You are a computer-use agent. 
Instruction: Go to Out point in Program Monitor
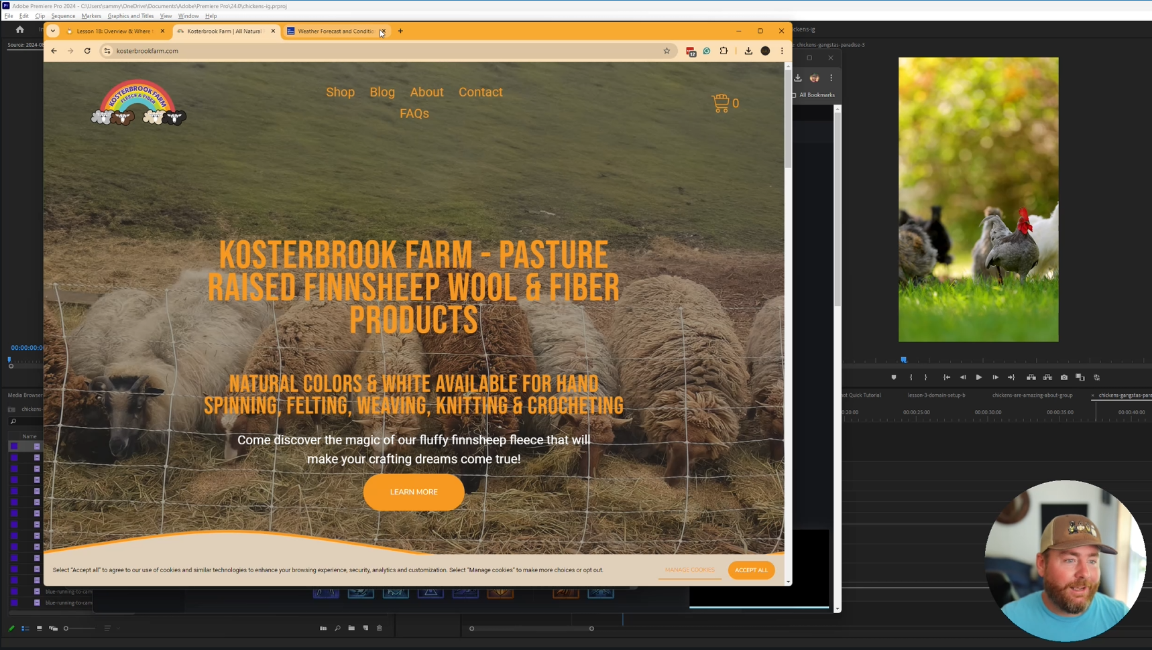(x=1011, y=377)
